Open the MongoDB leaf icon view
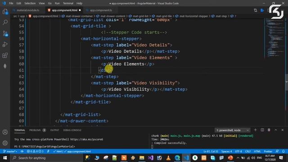This screenshot has width=288, height=162. click(5, 66)
